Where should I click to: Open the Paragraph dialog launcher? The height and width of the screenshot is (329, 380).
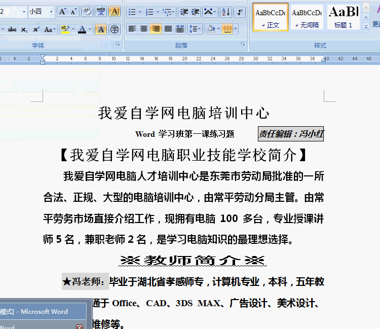coord(243,44)
